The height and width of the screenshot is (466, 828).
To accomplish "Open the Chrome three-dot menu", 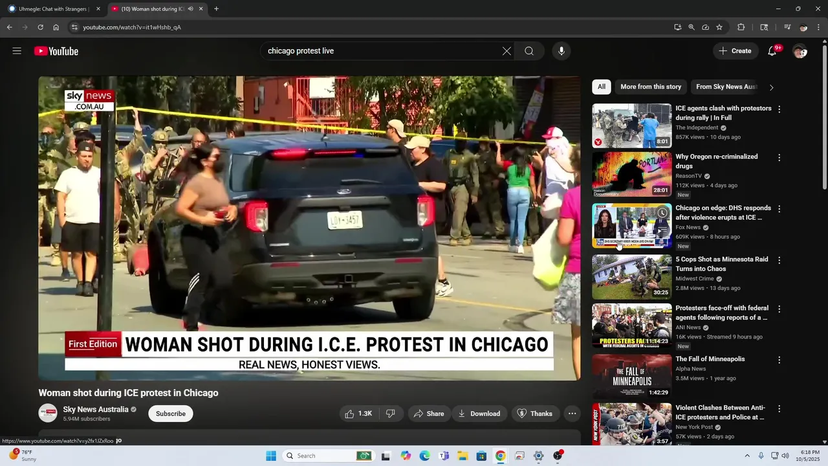I will (x=819, y=27).
